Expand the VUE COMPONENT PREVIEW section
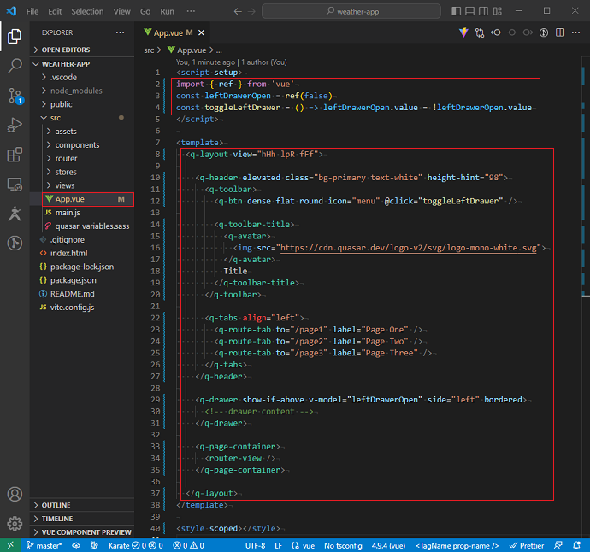 [x=82, y=532]
